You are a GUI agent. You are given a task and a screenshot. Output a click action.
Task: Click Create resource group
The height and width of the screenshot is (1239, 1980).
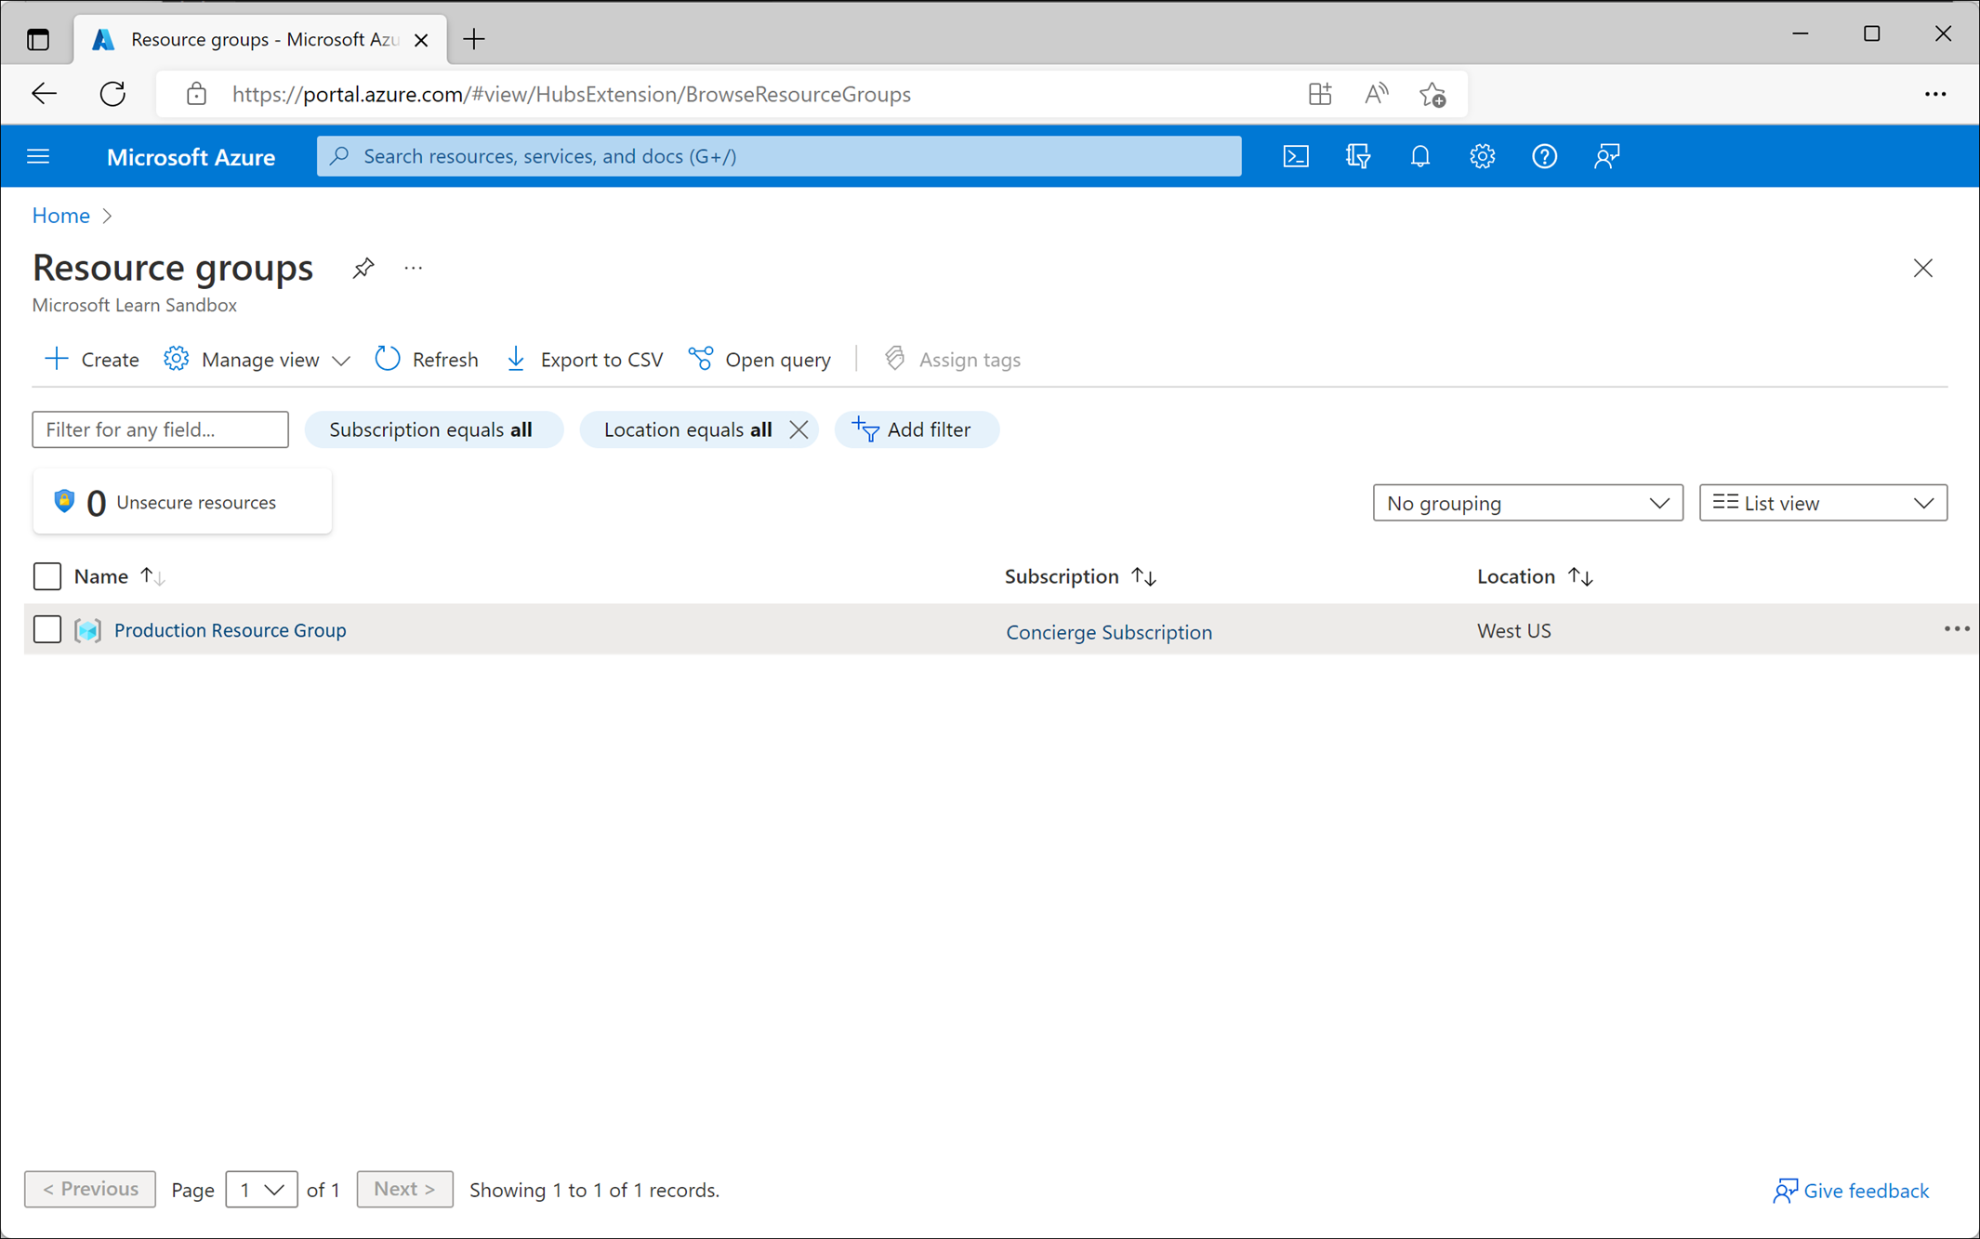pos(92,360)
